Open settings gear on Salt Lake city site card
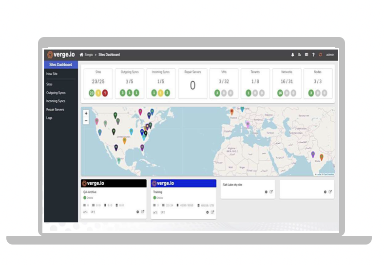The width and height of the screenshot is (384, 265). coord(266,192)
